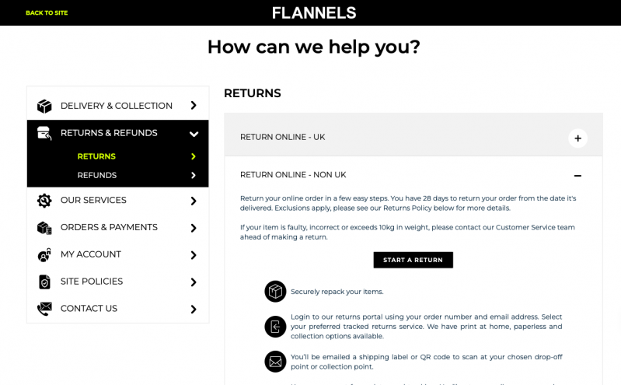Click the Contact Us envelope icon
The width and height of the screenshot is (621, 385).
44,309
